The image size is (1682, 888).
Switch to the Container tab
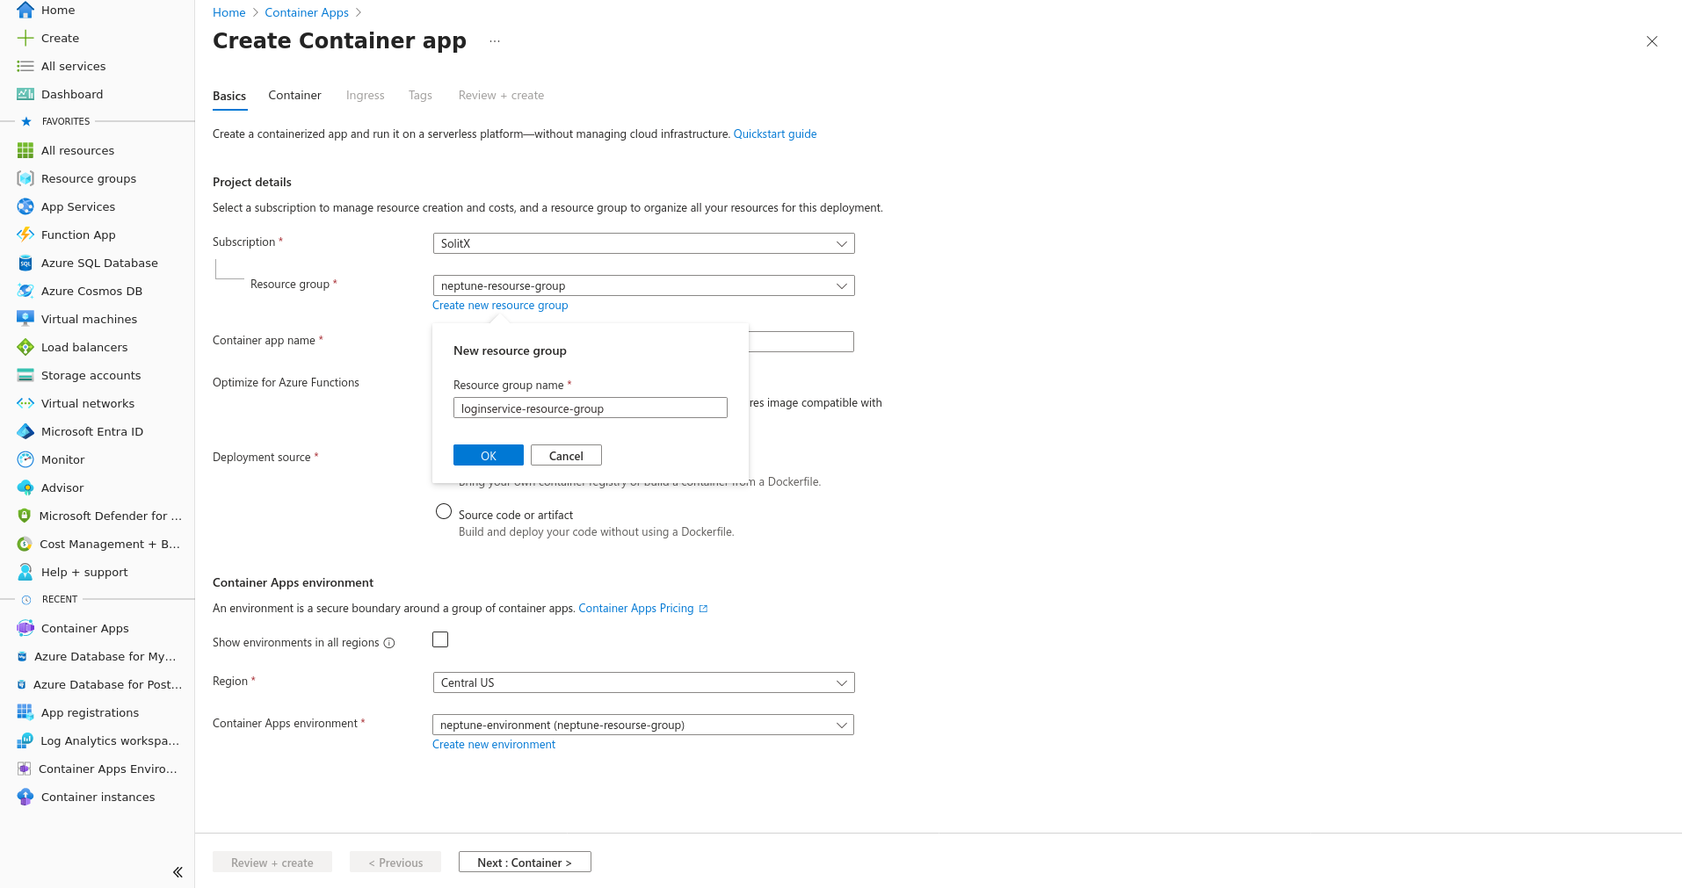click(295, 95)
